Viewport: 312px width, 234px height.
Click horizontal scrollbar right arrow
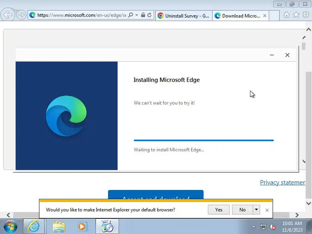click(x=297, y=215)
